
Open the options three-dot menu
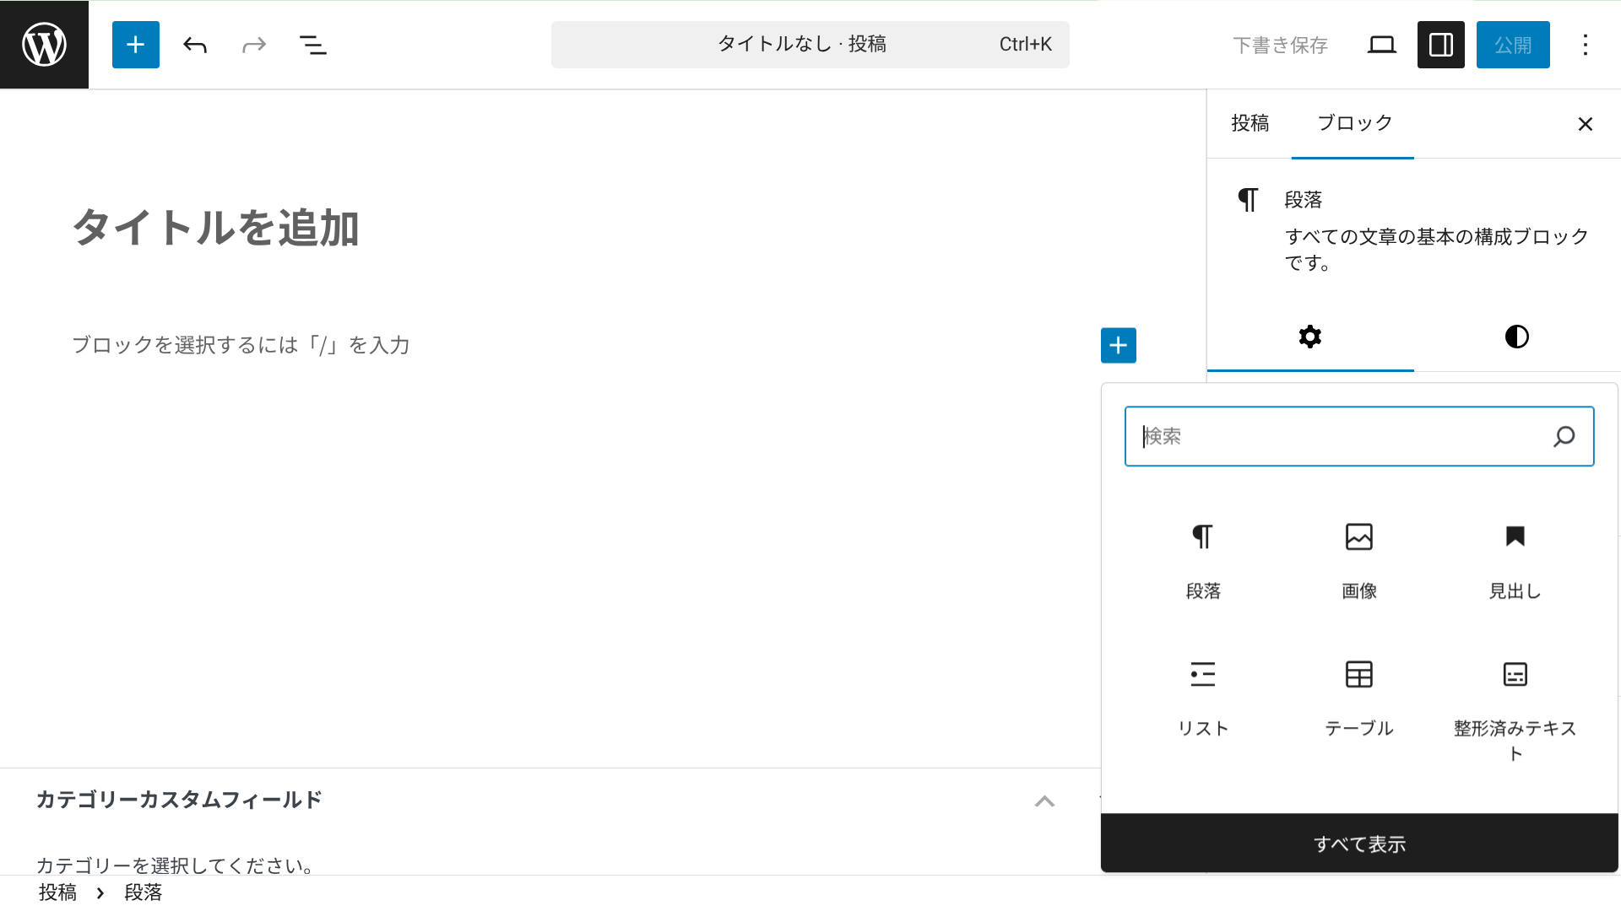click(1586, 45)
